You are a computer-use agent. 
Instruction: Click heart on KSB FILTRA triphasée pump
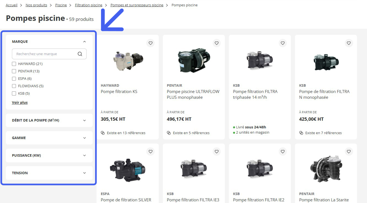point(282,43)
